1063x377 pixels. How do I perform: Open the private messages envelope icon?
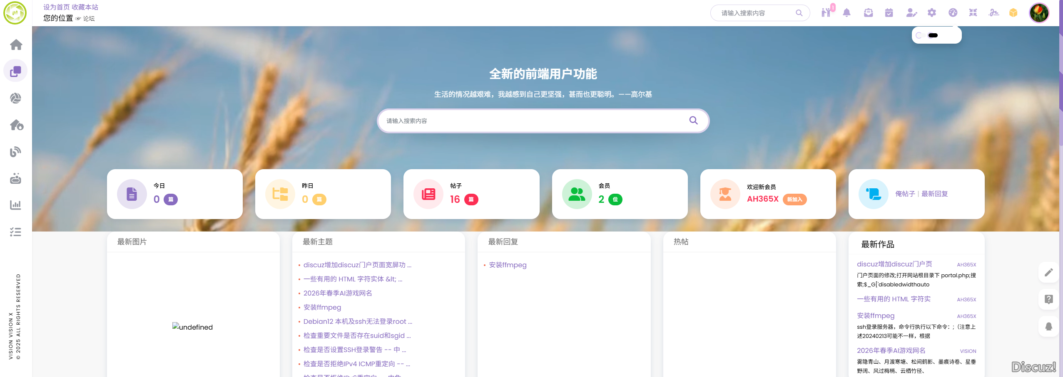point(868,13)
